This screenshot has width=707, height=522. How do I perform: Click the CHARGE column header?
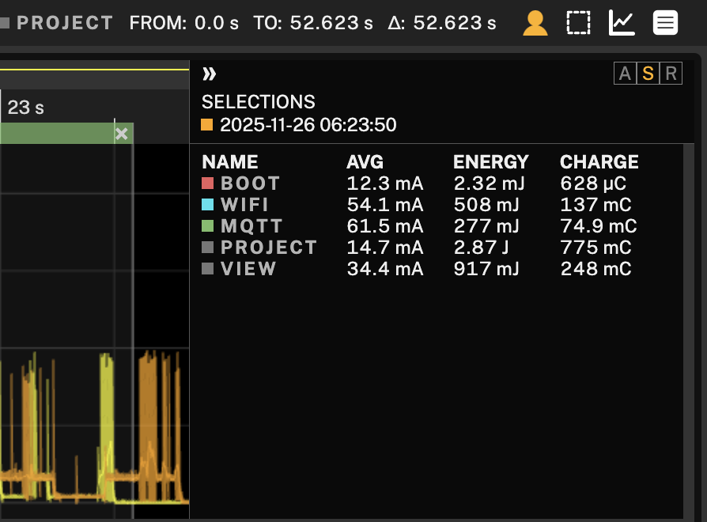coord(599,162)
